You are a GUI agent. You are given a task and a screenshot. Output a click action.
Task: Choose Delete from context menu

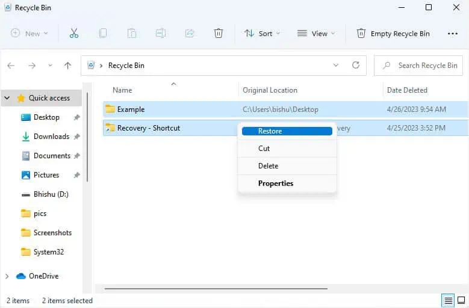pos(287,166)
